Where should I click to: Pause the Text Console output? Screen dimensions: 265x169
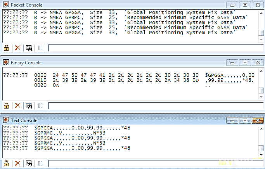tap(40, 164)
